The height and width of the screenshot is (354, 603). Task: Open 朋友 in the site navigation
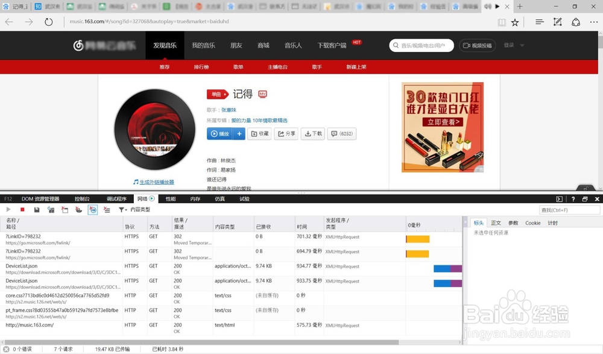pyautogui.click(x=236, y=45)
